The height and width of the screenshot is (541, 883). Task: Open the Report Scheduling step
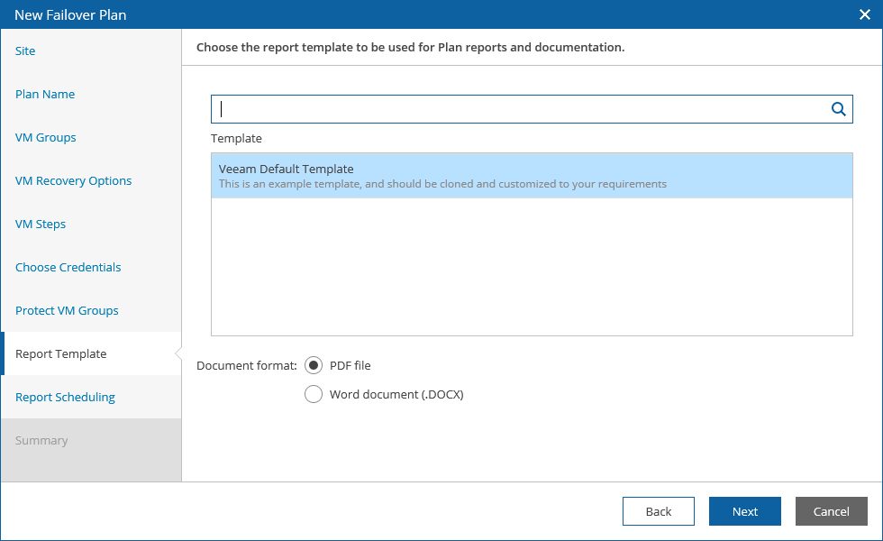point(65,398)
